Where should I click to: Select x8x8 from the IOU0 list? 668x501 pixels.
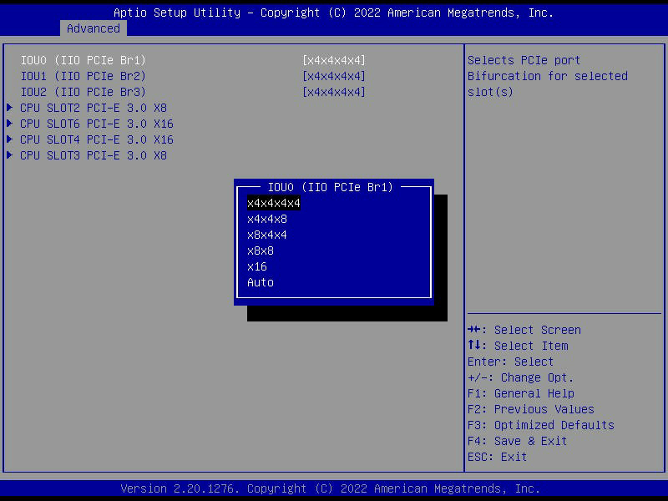pyautogui.click(x=260, y=250)
